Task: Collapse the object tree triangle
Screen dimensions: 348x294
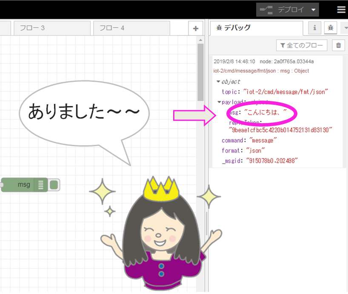Action: 218,81
